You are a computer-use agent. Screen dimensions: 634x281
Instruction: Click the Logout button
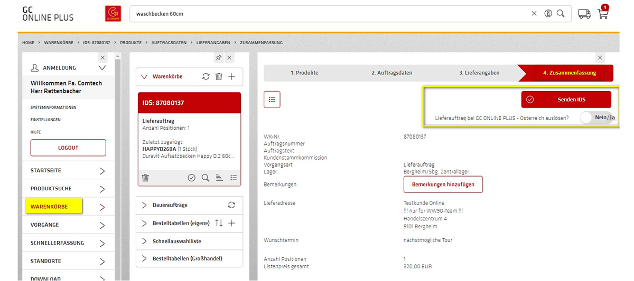pyautogui.click(x=68, y=148)
